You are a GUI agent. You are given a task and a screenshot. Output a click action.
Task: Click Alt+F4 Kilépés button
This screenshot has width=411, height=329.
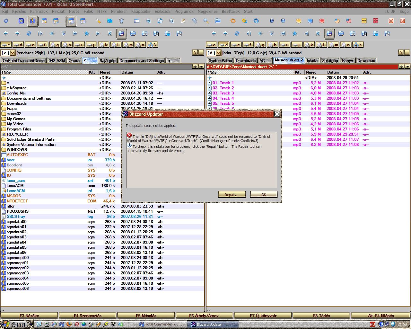coord(381,316)
